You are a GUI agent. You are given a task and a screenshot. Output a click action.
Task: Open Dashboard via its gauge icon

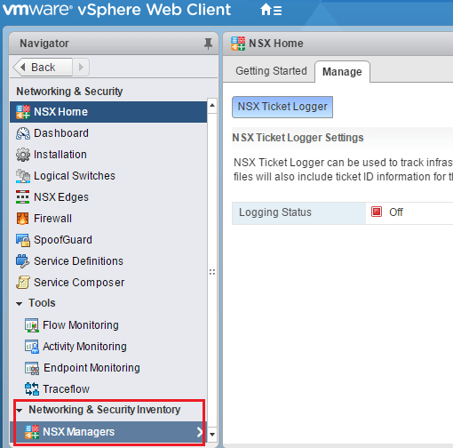tap(23, 133)
